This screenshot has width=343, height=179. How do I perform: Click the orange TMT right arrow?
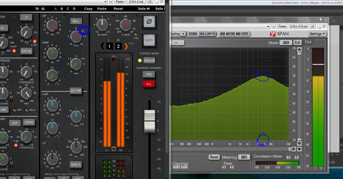(x=126, y=46)
